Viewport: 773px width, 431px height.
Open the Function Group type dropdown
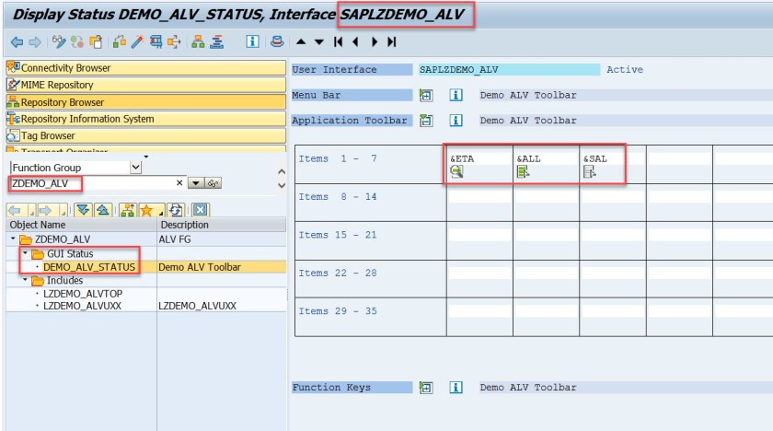(x=135, y=168)
